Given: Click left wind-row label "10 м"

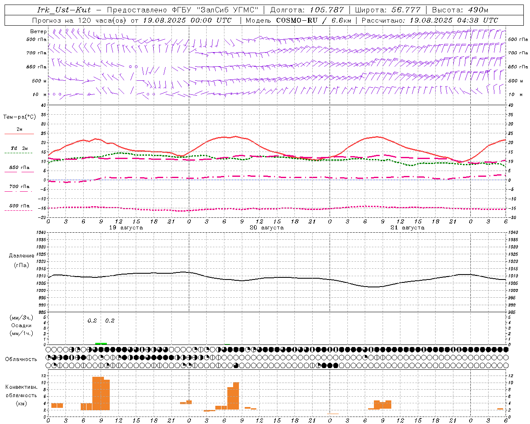Looking at the screenshot, I should point(40,94).
